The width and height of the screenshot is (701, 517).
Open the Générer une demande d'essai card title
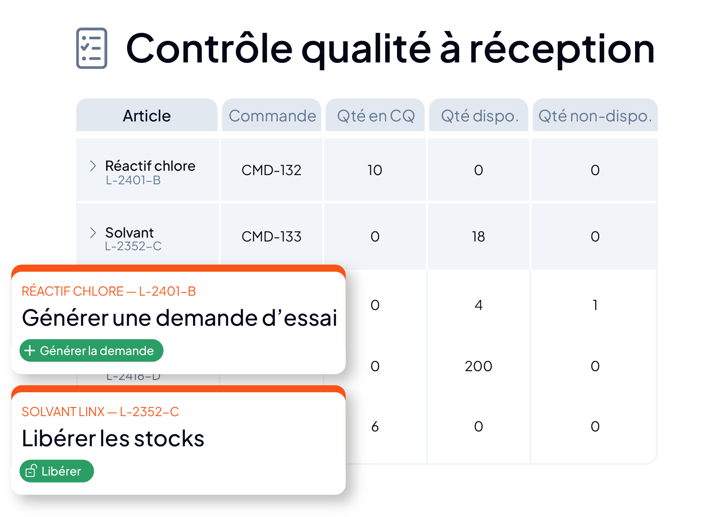point(180,317)
